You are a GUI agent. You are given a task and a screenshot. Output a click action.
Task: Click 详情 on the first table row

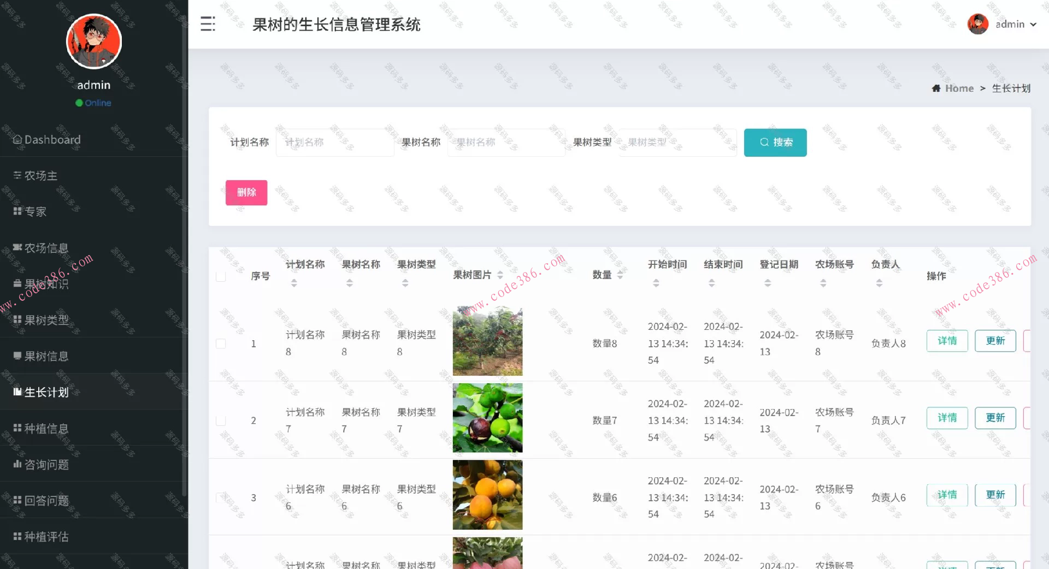coord(947,340)
